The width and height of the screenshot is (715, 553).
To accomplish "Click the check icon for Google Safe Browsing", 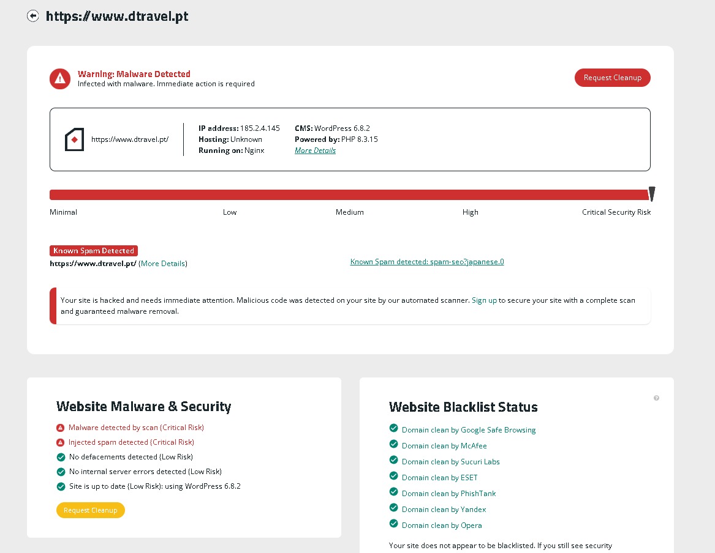I will [393, 428].
